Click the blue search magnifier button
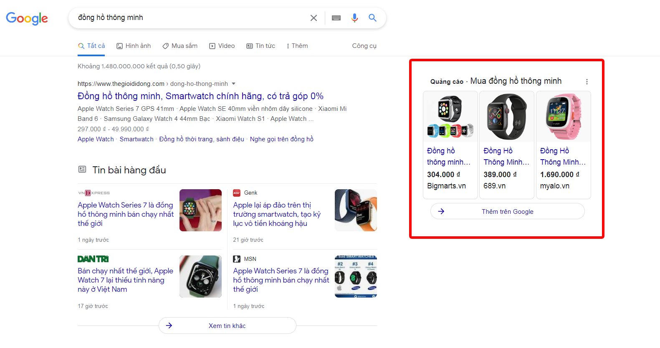The image size is (660, 348). pos(372,18)
